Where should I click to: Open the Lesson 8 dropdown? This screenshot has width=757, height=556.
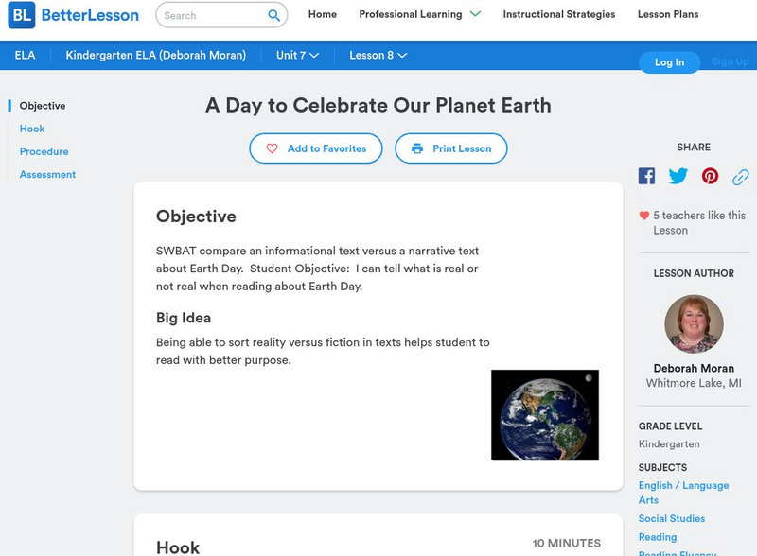pos(378,56)
